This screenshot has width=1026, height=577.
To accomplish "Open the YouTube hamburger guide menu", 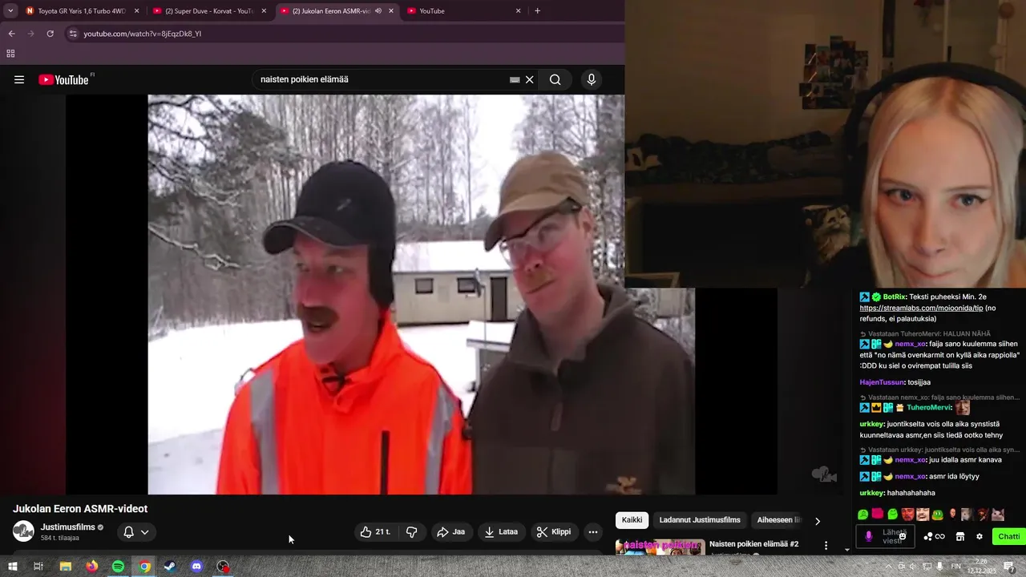I will (19, 79).
